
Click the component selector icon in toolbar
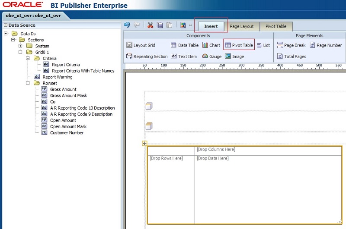pos(183,25)
